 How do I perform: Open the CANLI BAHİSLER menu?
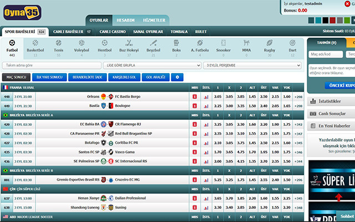coord(72,32)
